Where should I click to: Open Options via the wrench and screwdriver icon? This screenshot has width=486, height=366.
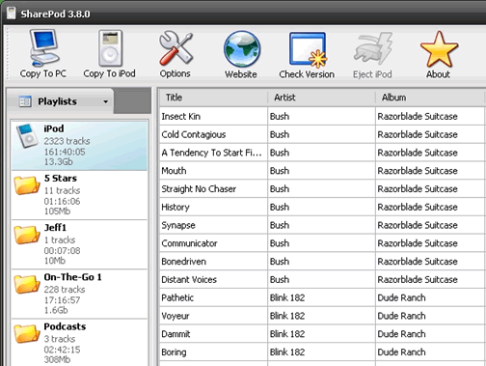tap(175, 47)
